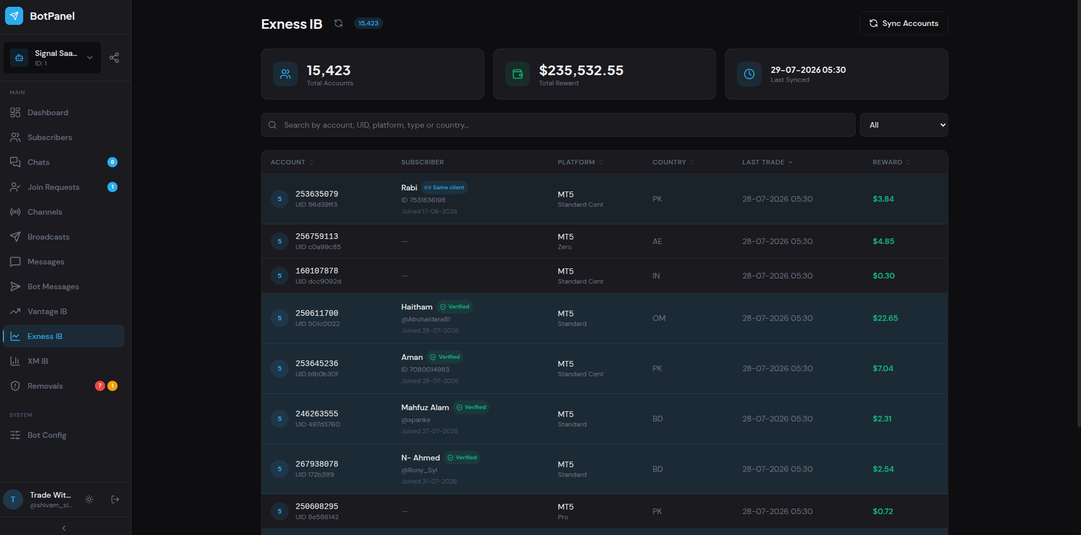The width and height of the screenshot is (1081, 535).
Task: Toggle the light/dark theme sun icon
Action: (89, 499)
